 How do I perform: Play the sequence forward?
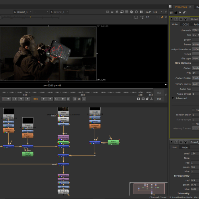44,99
